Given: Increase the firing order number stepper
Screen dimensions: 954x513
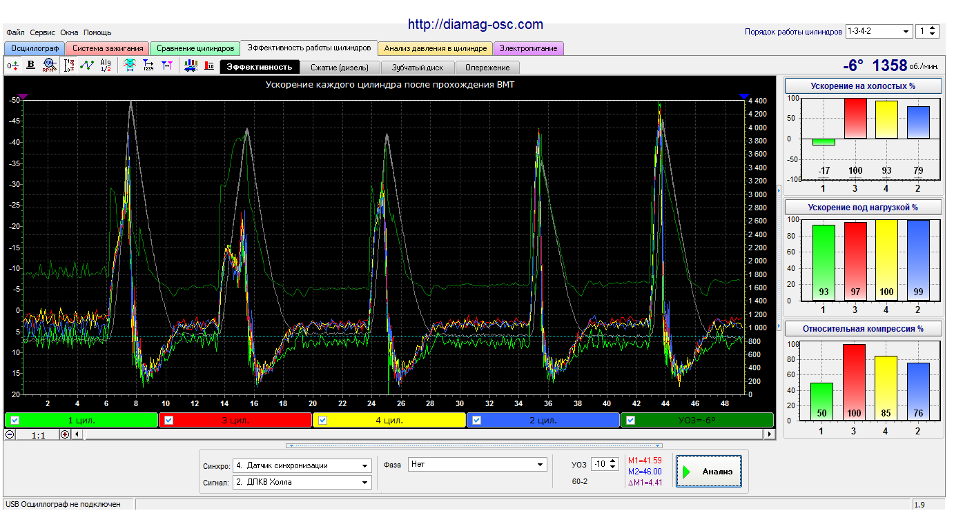Looking at the screenshot, I should tap(933, 28).
